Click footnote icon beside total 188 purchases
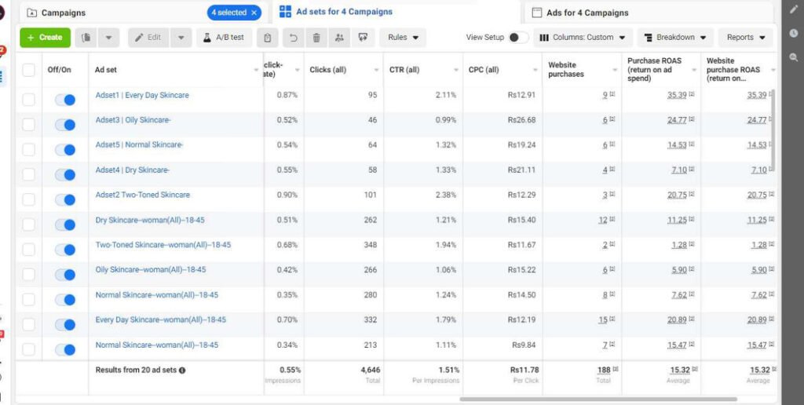 click(616, 369)
